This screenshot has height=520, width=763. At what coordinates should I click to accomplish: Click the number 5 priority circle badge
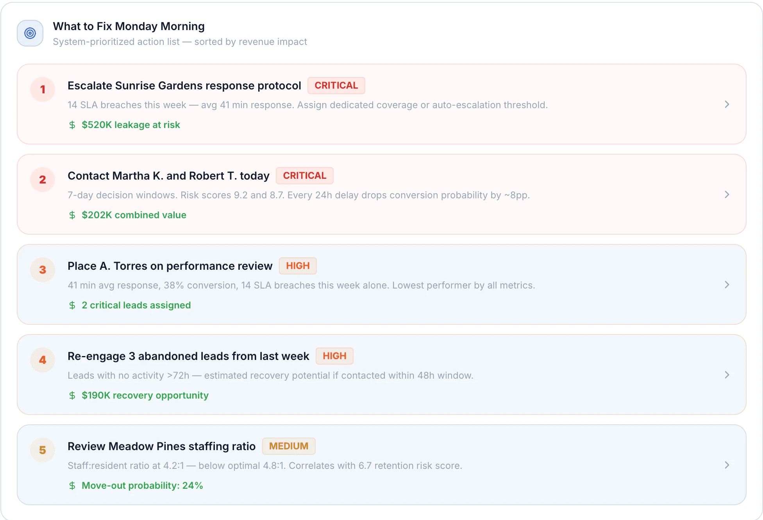click(43, 450)
